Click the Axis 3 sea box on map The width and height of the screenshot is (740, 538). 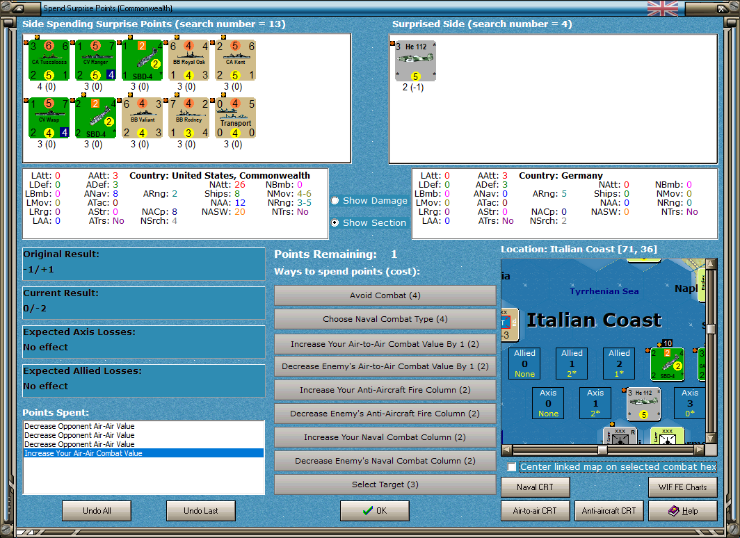click(690, 402)
